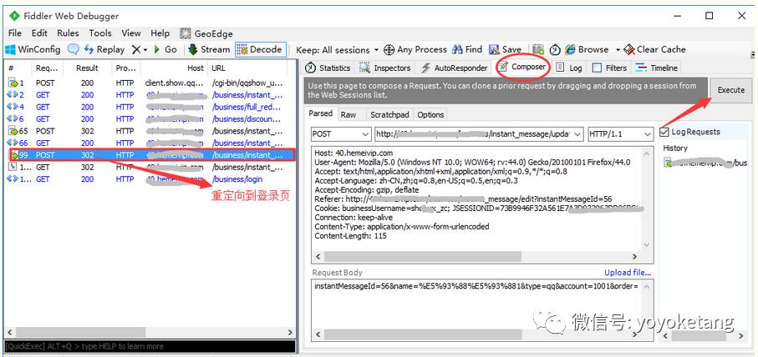This screenshot has height=357, width=758.
Task: Toggle the Decode toolbar option
Action: point(259,49)
